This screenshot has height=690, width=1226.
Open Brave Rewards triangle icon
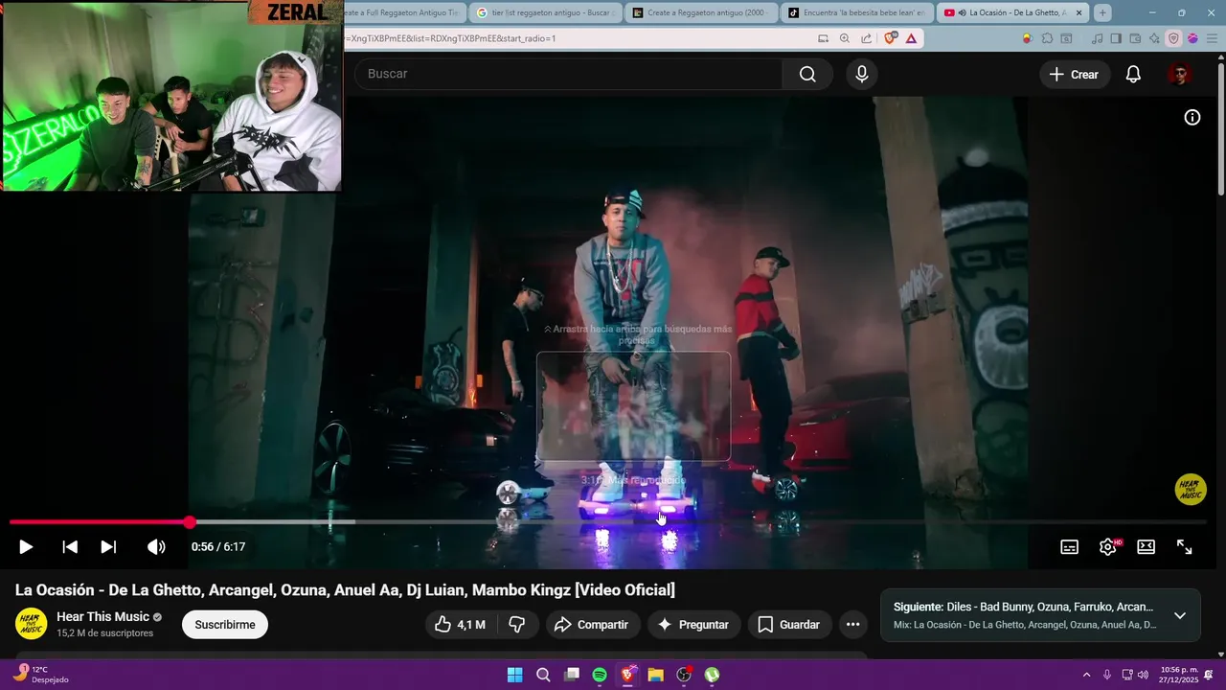pyautogui.click(x=911, y=38)
